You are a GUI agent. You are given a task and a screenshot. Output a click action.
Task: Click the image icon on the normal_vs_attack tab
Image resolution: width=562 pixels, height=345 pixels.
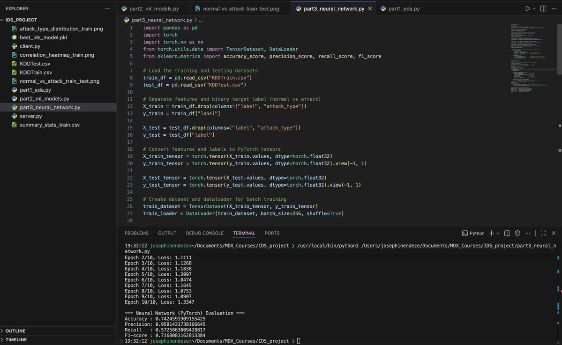pyautogui.click(x=197, y=8)
